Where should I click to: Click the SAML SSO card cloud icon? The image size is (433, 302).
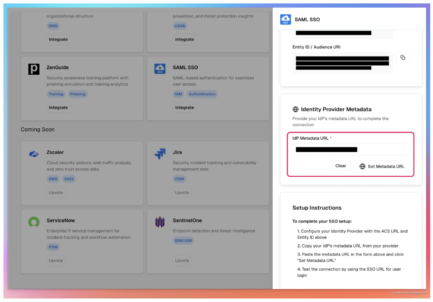click(160, 69)
